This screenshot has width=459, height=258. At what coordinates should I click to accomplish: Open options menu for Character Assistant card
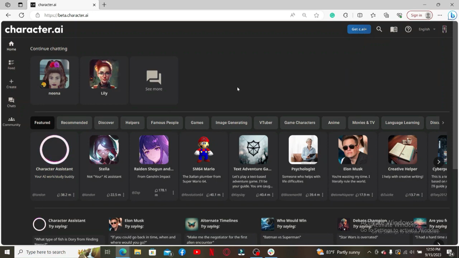click(74, 195)
